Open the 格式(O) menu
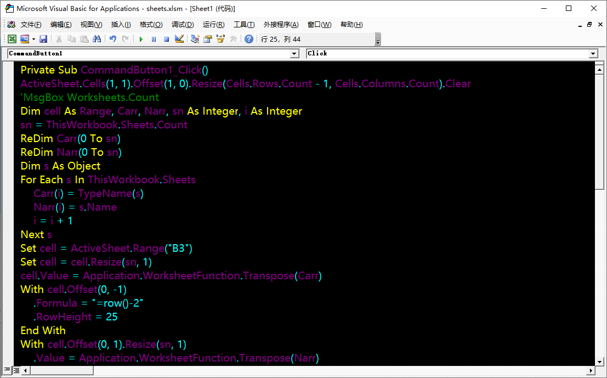607x378 pixels. click(x=151, y=25)
